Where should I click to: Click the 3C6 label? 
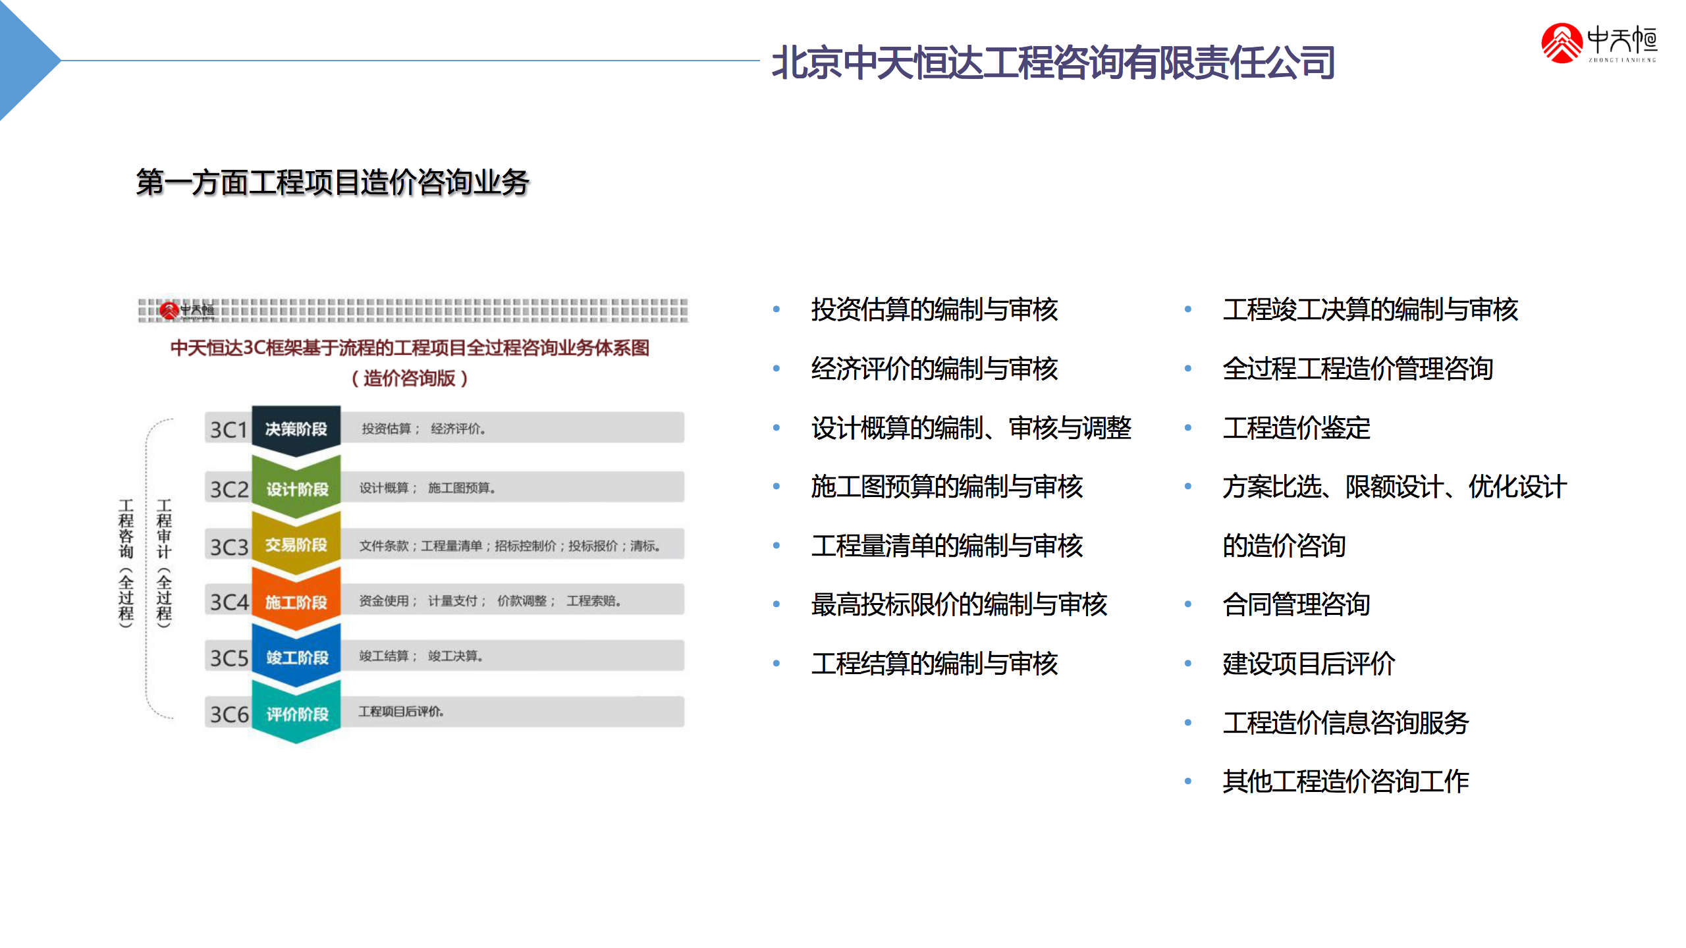coord(229,715)
